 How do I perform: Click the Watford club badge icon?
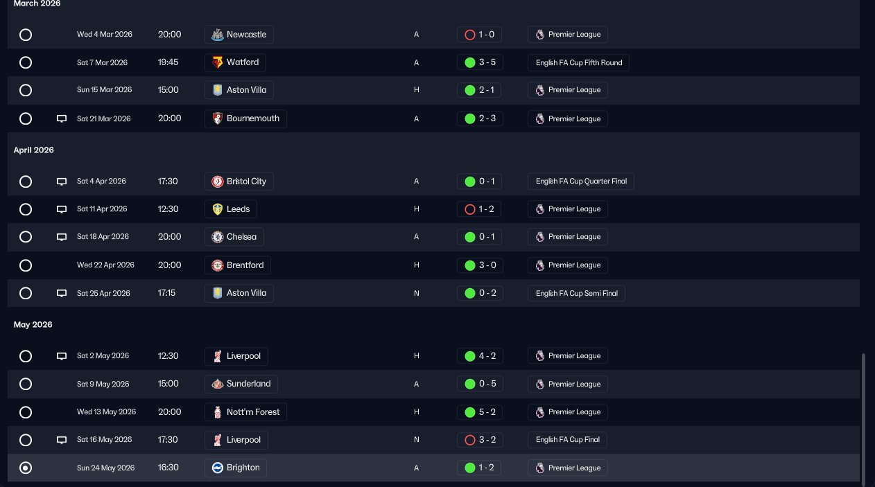[217, 62]
